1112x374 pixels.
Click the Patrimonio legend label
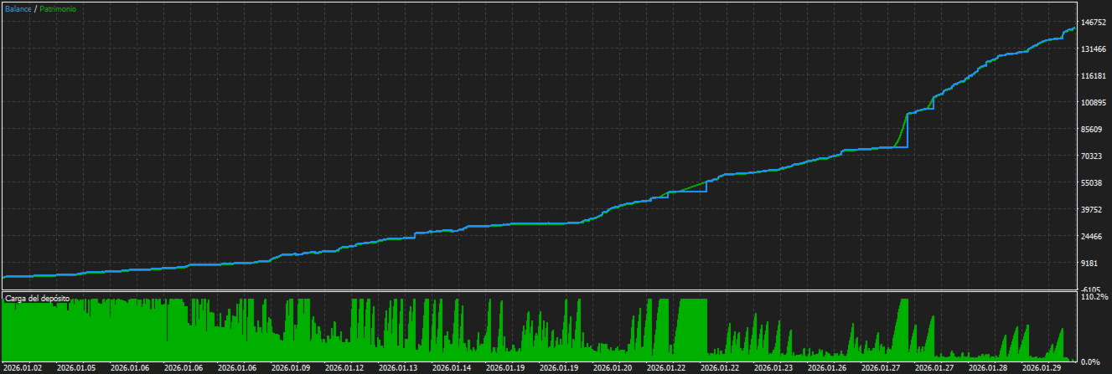[x=57, y=8]
